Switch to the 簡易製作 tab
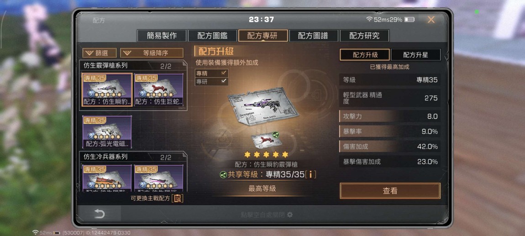Screen dimensions: 525x236 162,36
